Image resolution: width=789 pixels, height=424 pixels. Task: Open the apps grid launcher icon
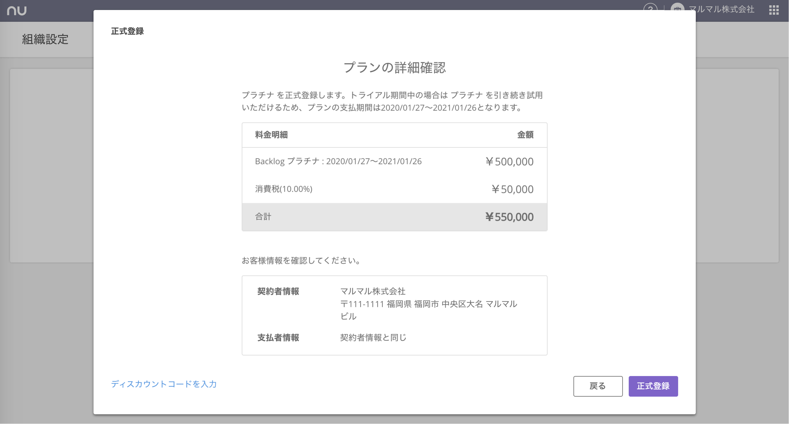774,10
